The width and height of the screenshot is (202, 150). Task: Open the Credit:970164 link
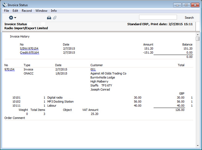[30, 52]
